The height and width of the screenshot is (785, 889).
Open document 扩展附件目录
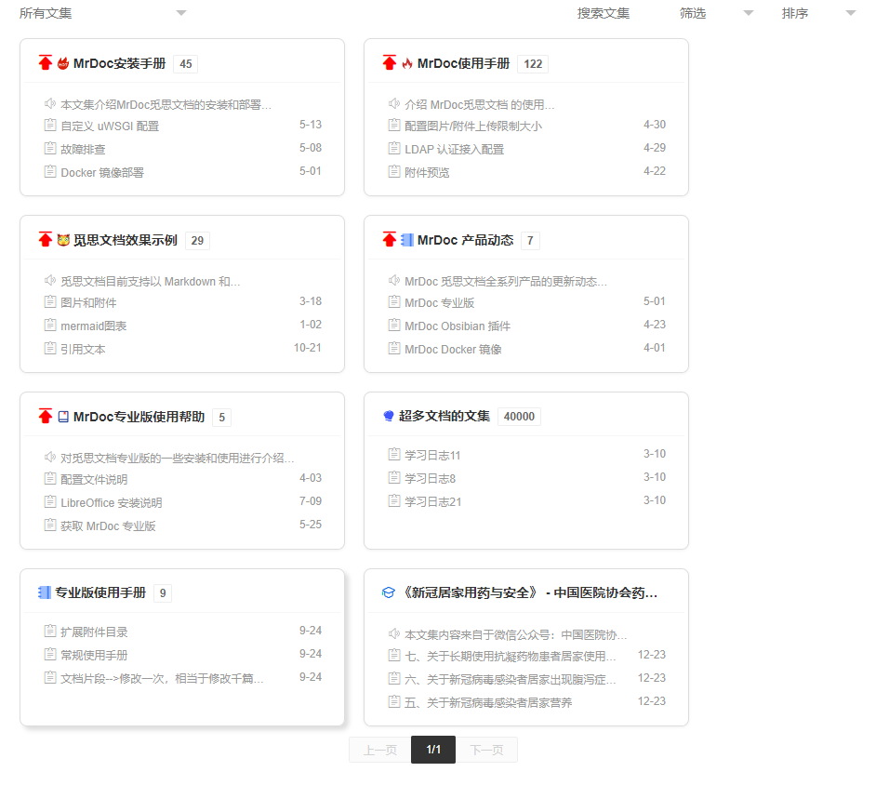(x=94, y=632)
